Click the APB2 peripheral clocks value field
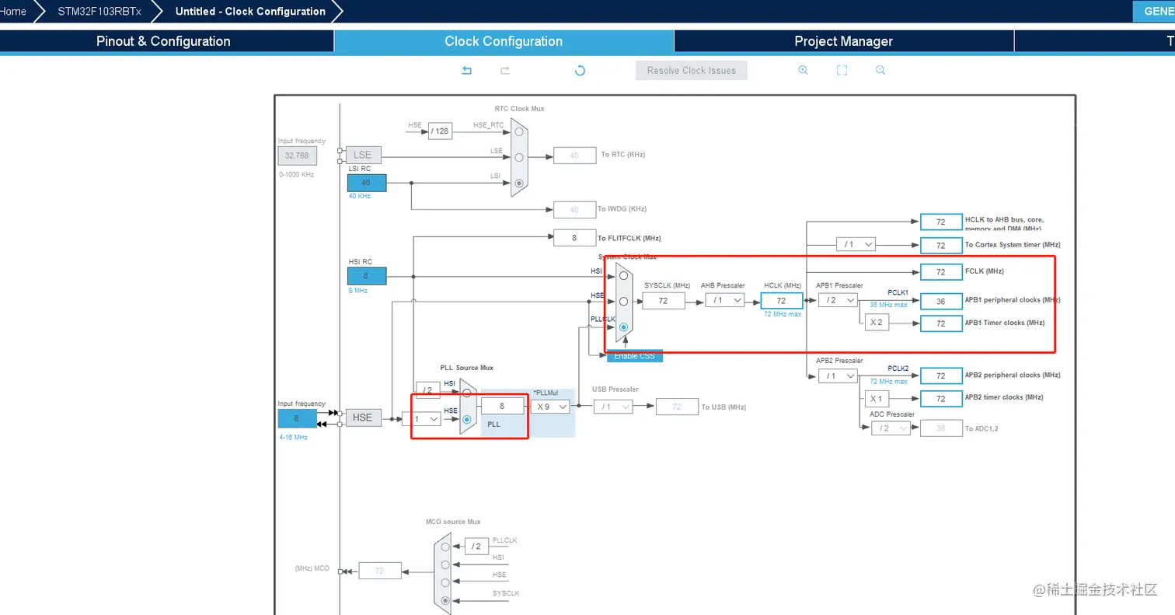 [941, 376]
